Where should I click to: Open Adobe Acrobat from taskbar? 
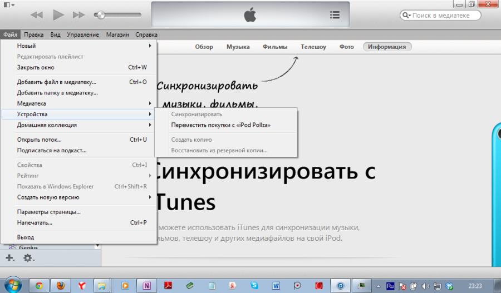pyautogui.click(x=168, y=286)
